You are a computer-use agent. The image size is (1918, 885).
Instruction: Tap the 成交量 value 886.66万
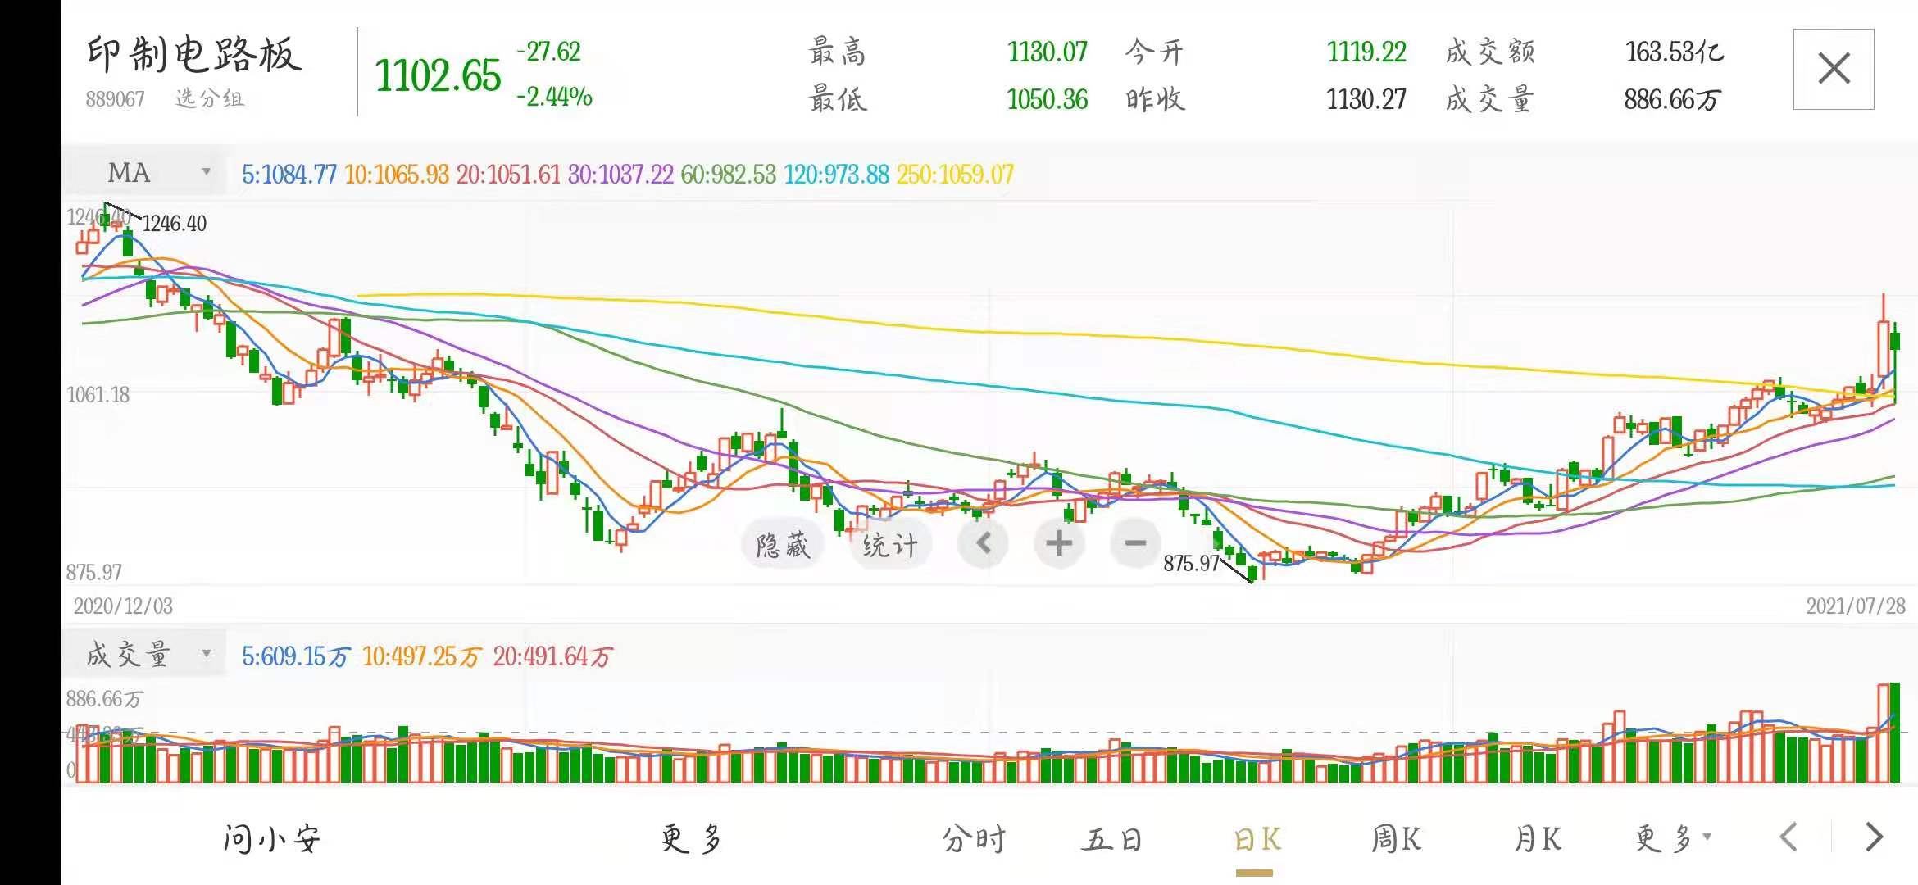1672,99
